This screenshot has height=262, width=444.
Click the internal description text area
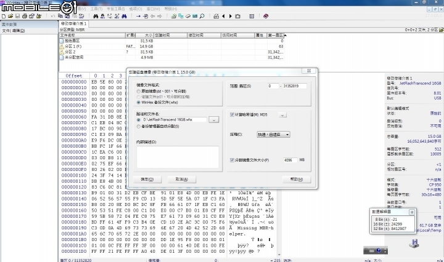coord(178,157)
